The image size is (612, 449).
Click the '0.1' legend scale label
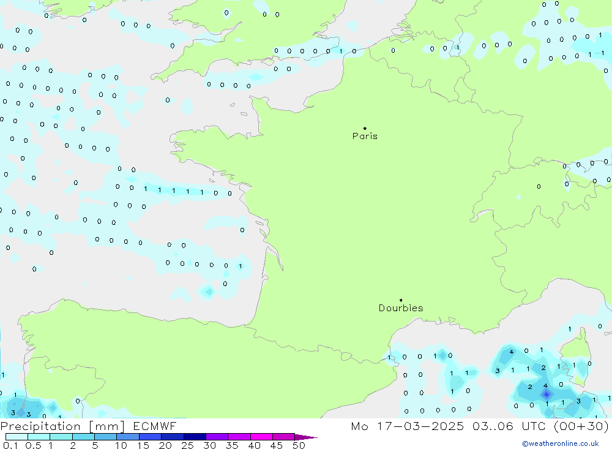pyautogui.click(x=10, y=445)
